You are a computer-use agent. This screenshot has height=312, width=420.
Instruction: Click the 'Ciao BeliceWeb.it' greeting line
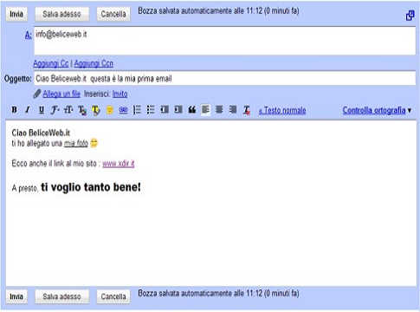pos(41,133)
